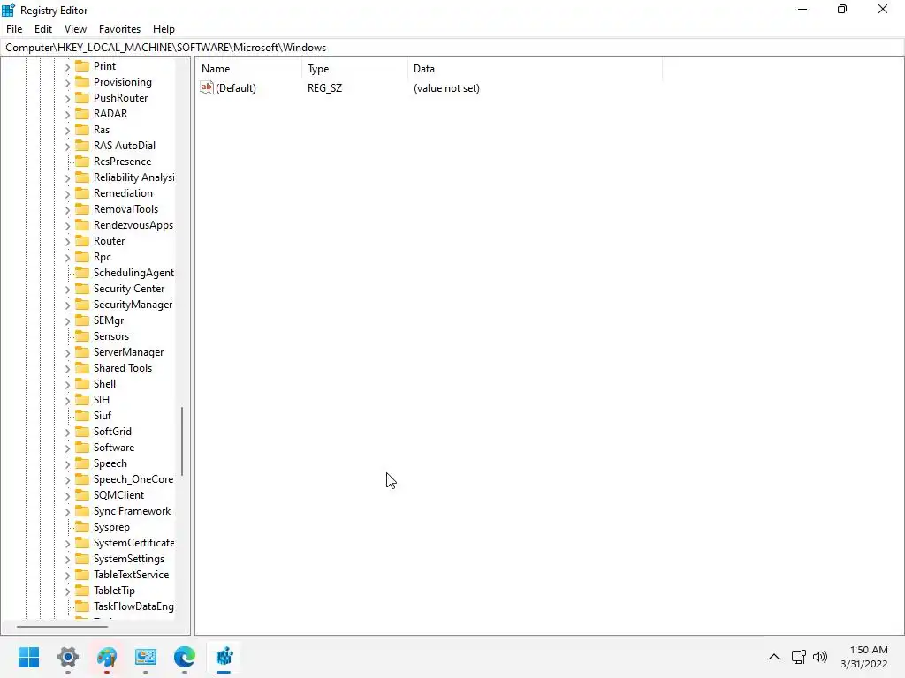
Task: Click the PushRouter folder icon
Action: 82,97
